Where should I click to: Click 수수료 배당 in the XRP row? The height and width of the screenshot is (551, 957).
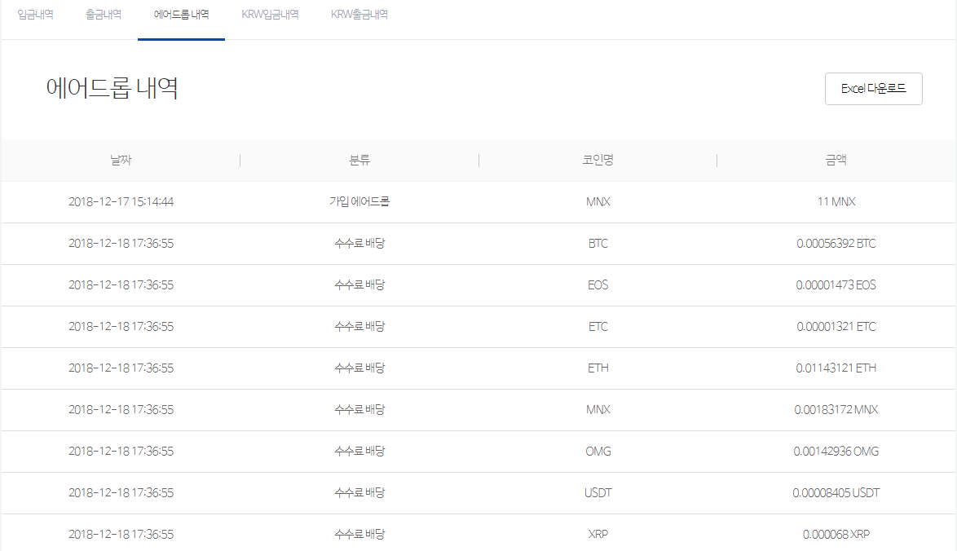point(359,534)
